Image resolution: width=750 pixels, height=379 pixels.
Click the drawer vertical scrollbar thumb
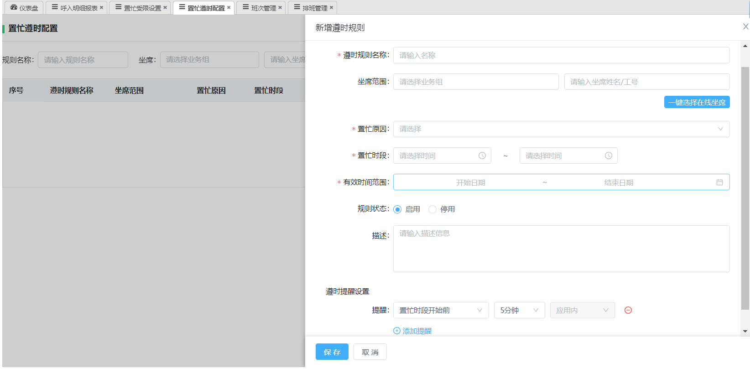tap(745, 188)
